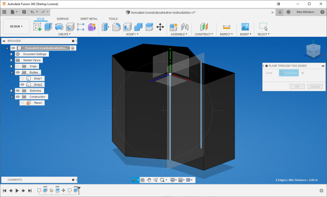Open the Display Settings dropdown
The height and width of the screenshot is (197, 327).
point(173,180)
